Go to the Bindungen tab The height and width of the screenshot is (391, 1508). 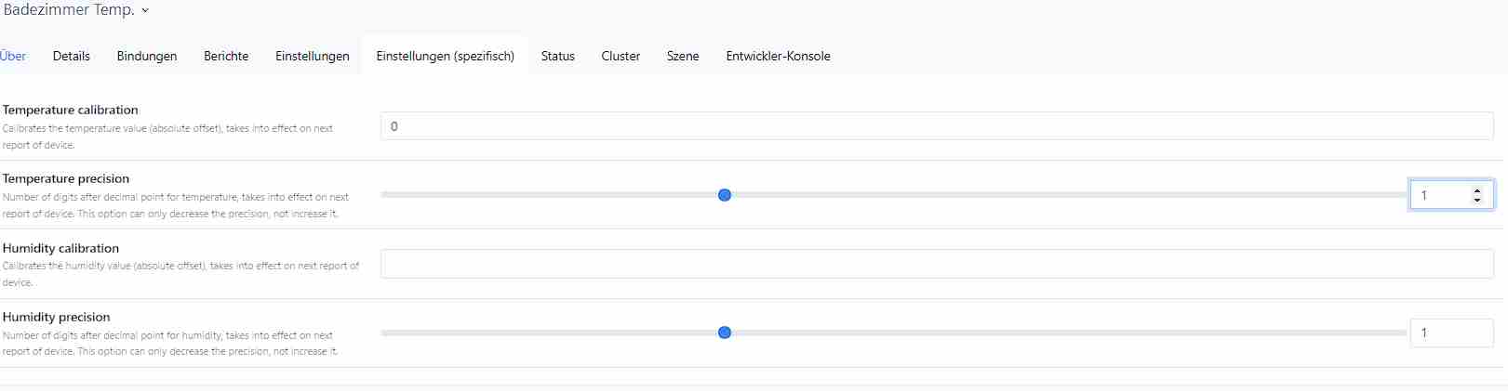tap(147, 56)
